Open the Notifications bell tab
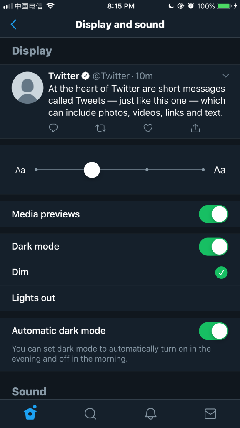The height and width of the screenshot is (428, 240). [150, 413]
